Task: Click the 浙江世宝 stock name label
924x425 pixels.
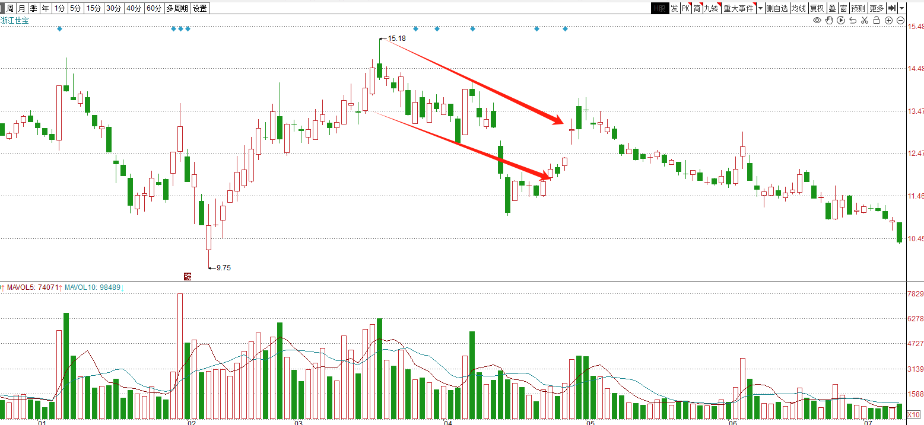Action: (14, 20)
